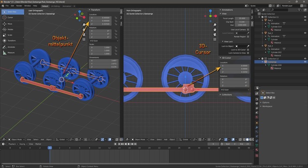Enable the Use Local Camera checkbox

click(248, 29)
